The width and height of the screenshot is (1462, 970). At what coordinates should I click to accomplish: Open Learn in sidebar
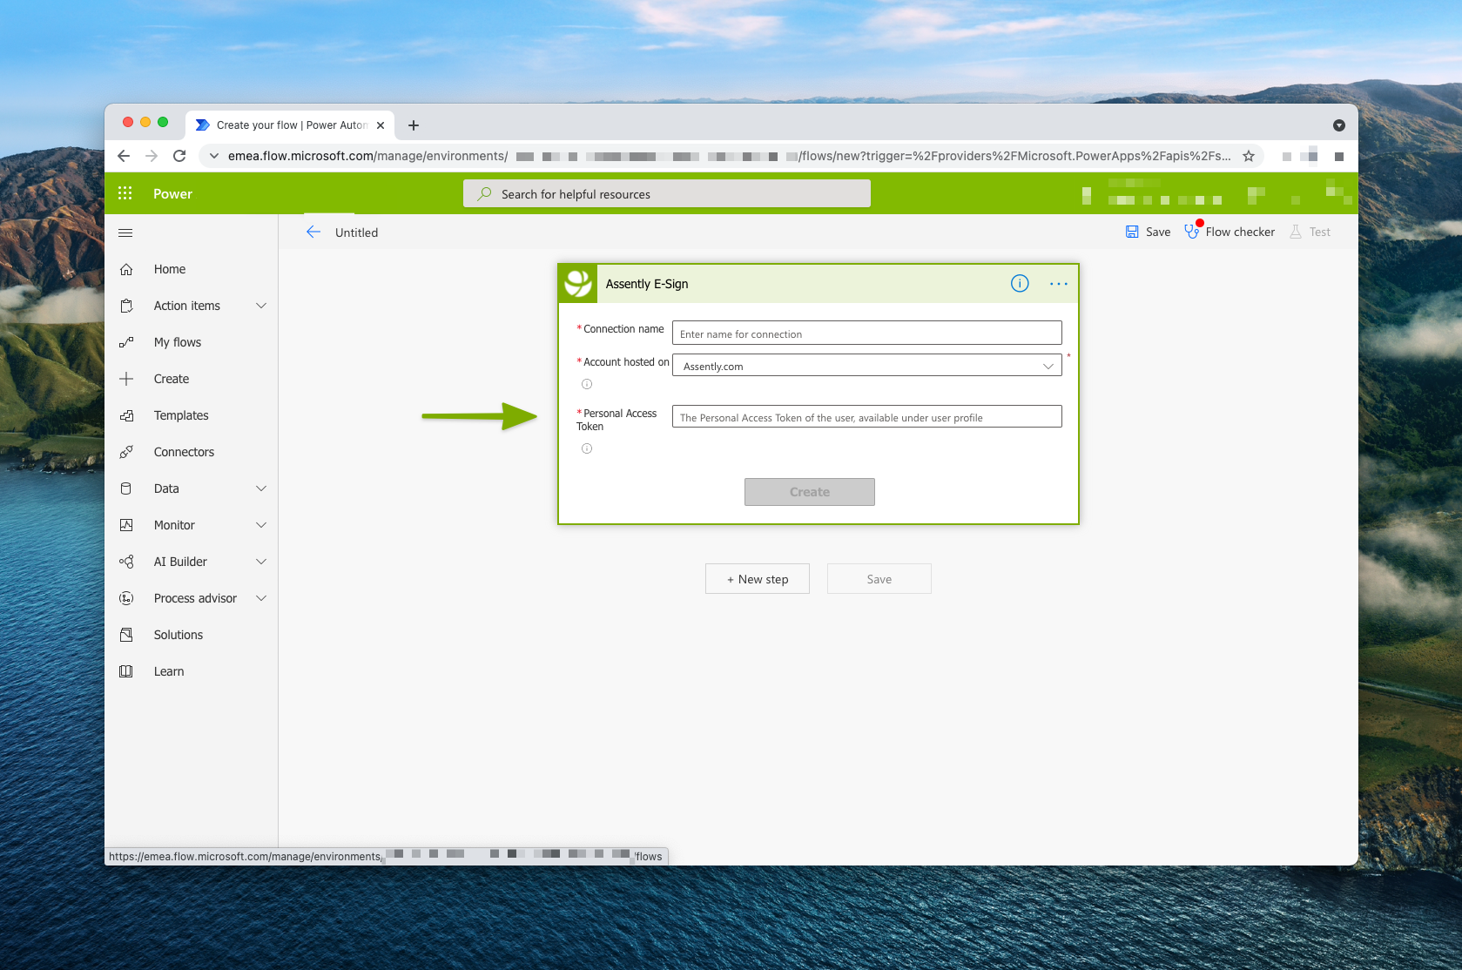click(169, 671)
